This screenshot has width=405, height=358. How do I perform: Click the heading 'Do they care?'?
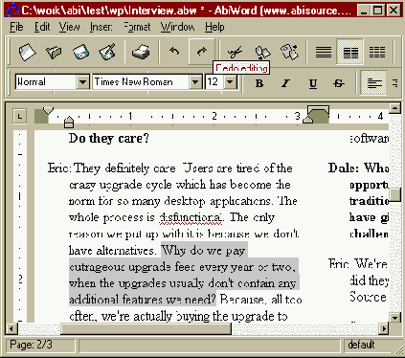[109, 139]
